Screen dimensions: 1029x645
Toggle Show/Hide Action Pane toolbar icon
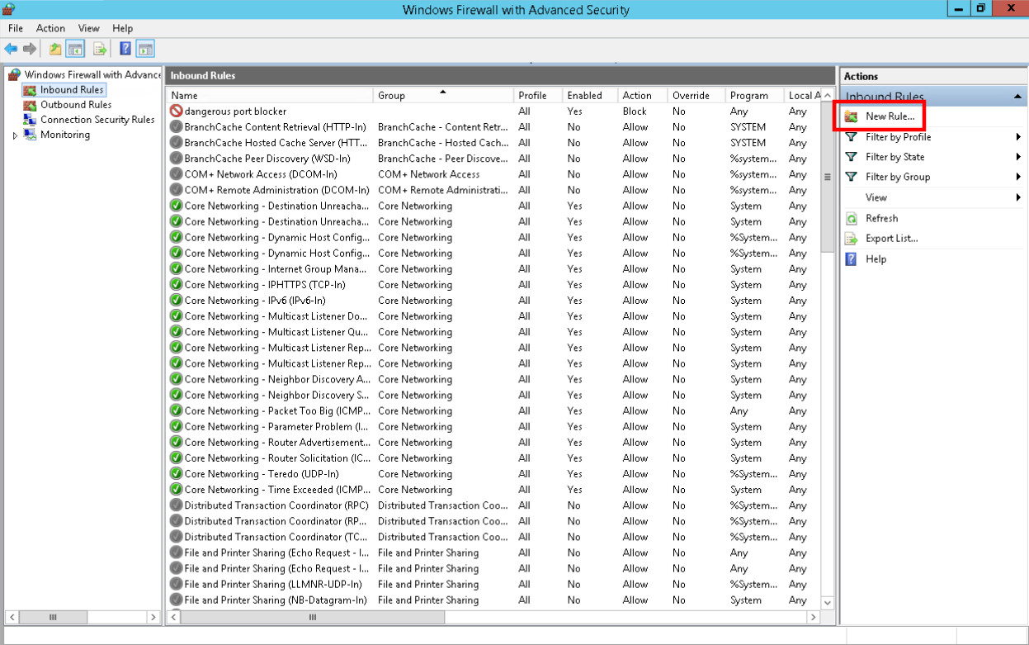tap(145, 49)
